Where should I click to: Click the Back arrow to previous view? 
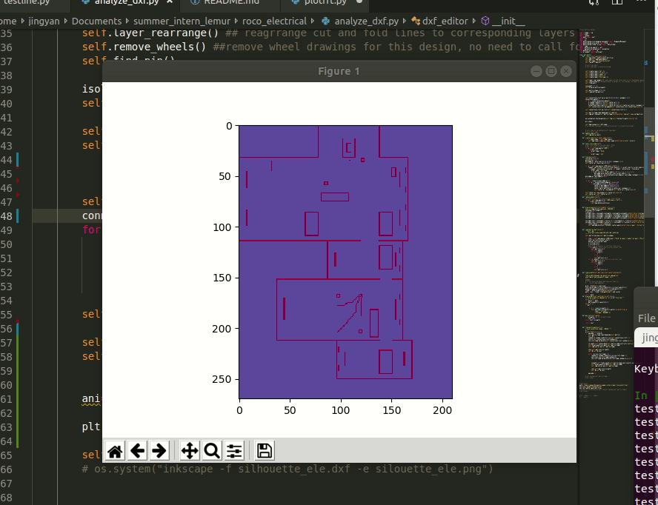[x=137, y=450]
